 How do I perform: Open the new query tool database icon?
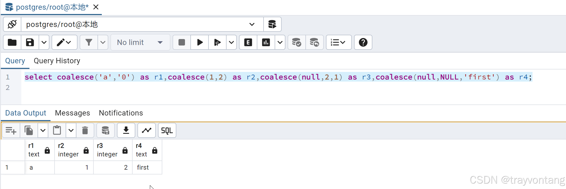[272, 24]
